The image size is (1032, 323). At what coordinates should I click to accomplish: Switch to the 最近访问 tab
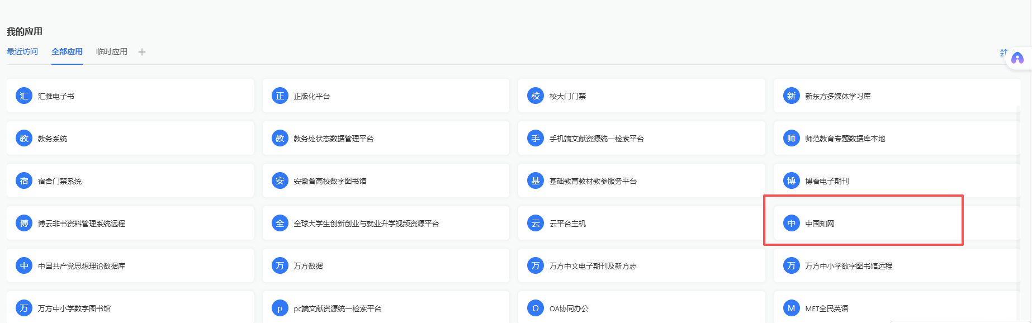tap(22, 51)
